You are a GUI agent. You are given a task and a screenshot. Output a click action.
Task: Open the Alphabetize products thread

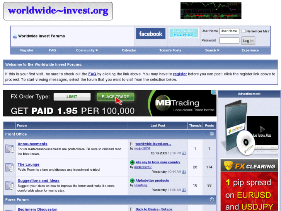click(x=152, y=180)
